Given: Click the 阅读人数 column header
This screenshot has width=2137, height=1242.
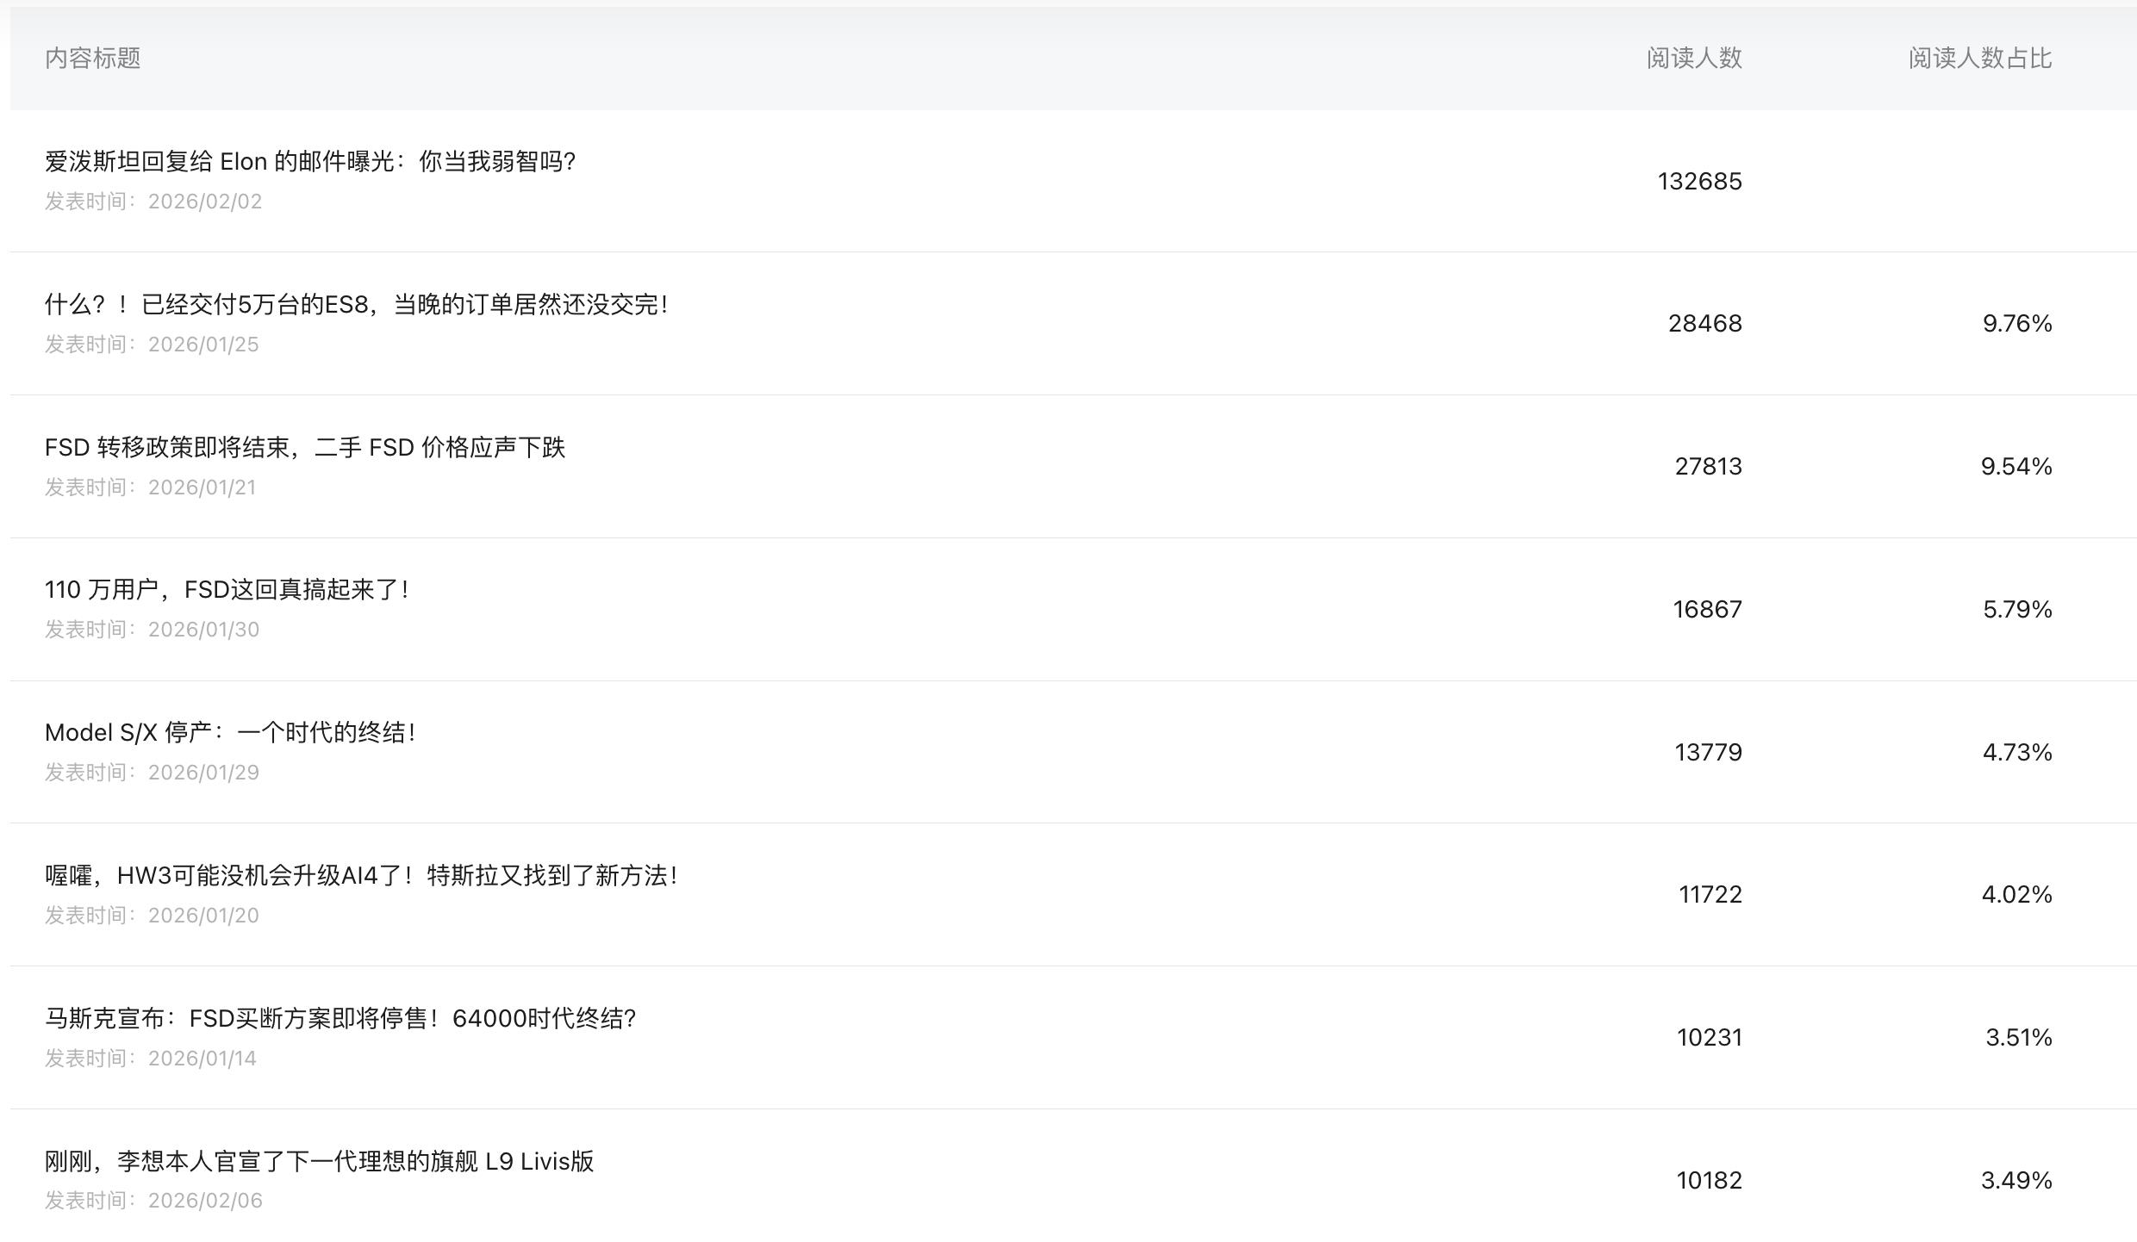Looking at the screenshot, I should [1693, 59].
